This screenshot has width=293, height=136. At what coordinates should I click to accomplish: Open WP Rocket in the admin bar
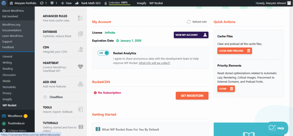click(x=156, y=3)
